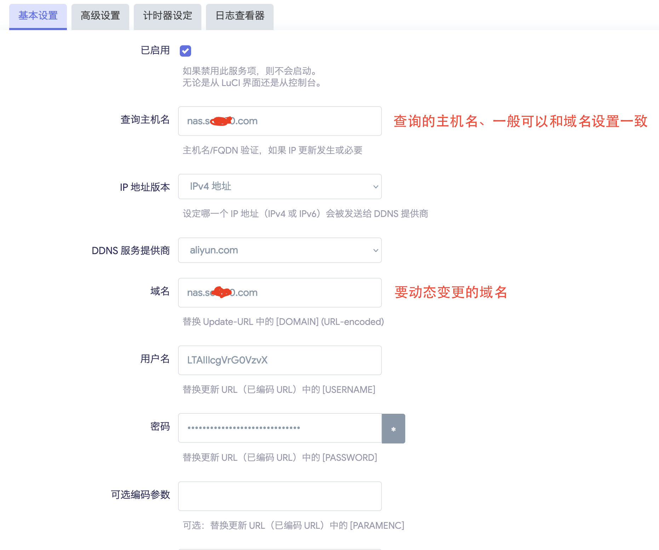The image size is (659, 550).
Task: Click the 主机名/FQDN 验证 hint text
Action: pos(273,150)
